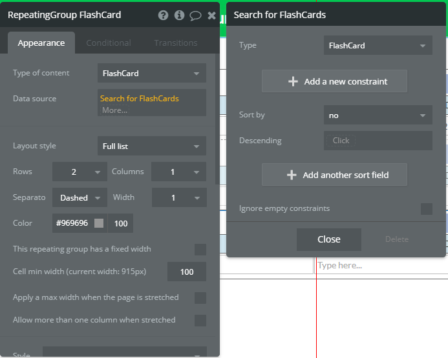Open the Style dropdown at the panel bottom

click(125, 352)
